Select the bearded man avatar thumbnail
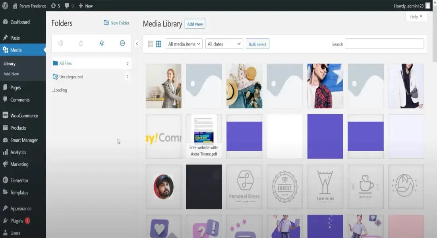The height and width of the screenshot is (238, 437). coord(164,187)
